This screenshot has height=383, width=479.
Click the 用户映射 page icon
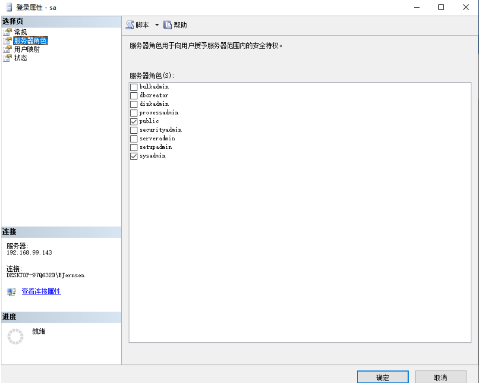[7, 49]
